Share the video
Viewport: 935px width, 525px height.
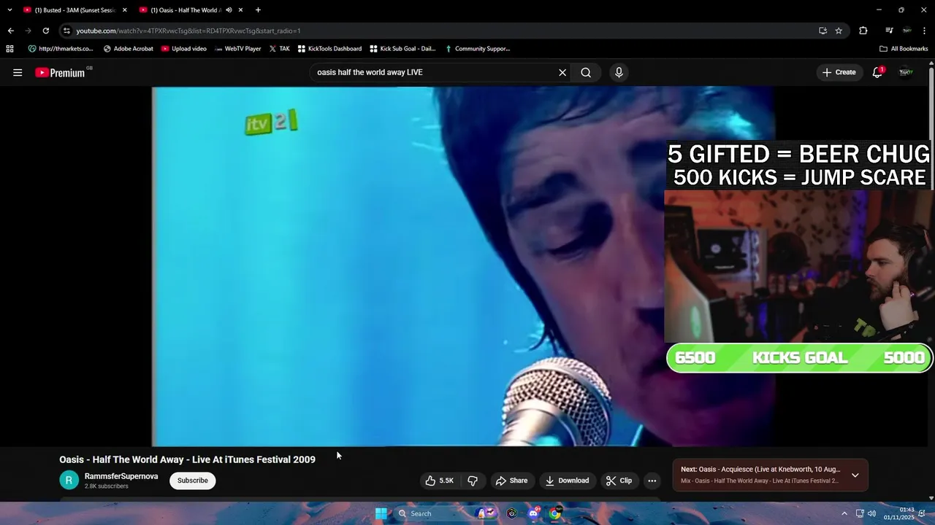pos(511,481)
